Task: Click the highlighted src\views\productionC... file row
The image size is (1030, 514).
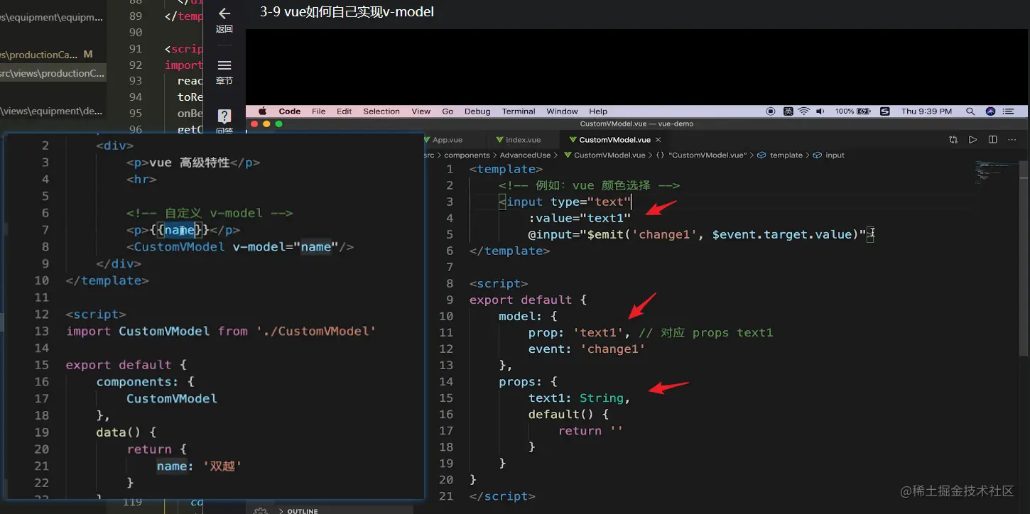Action: coord(53,73)
